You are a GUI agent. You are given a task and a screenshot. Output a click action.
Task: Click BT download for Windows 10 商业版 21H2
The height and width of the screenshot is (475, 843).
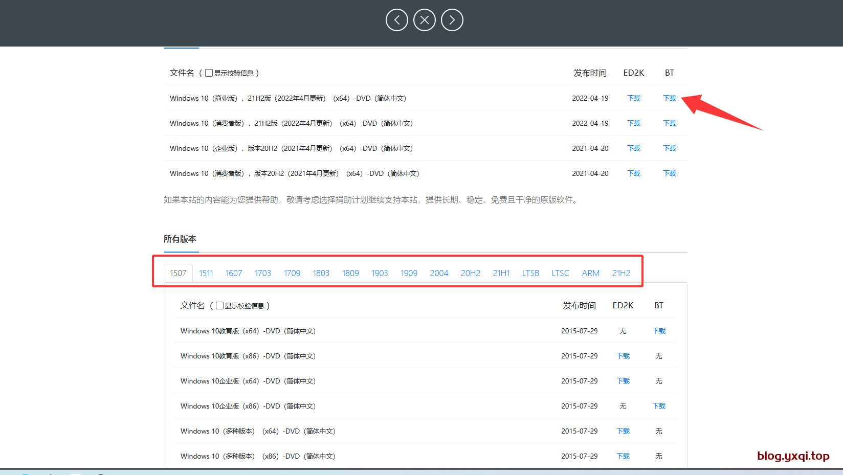click(669, 98)
